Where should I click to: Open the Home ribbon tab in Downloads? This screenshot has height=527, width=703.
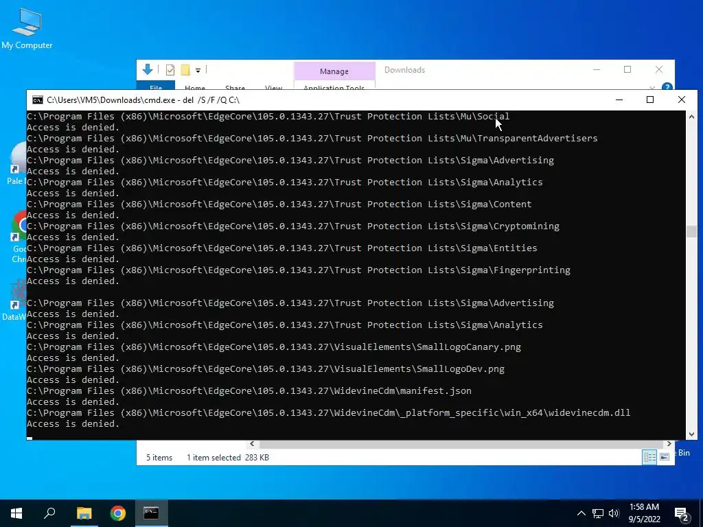coord(194,87)
